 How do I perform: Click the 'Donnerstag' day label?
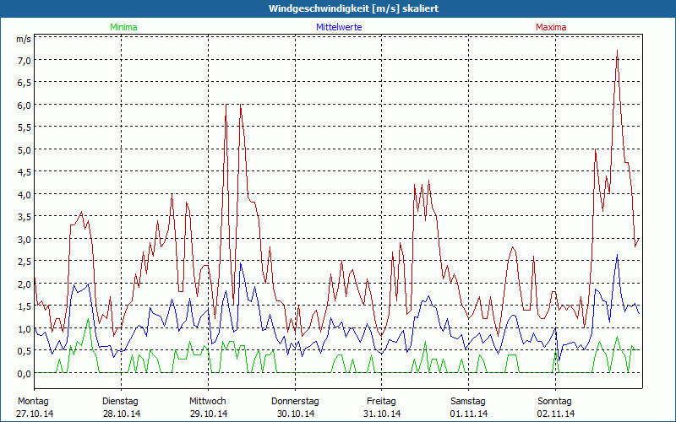tap(295, 401)
